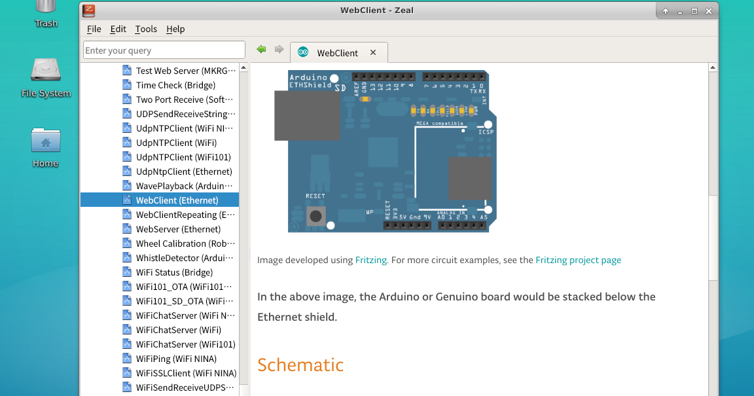Click the document icon beside WiFiPing (WiFi NINA)
754x396 pixels.
(x=126, y=358)
